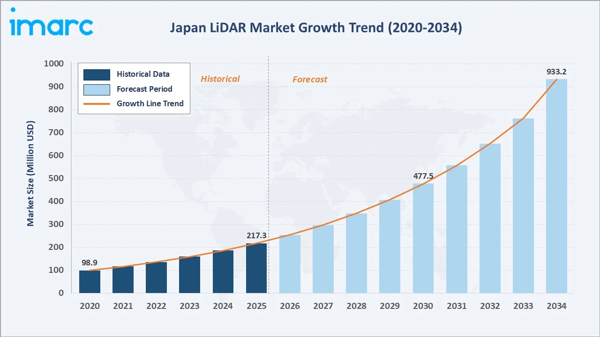Click the y-axis value 300
The width and height of the screenshot is (600, 337).
(x=56, y=224)
